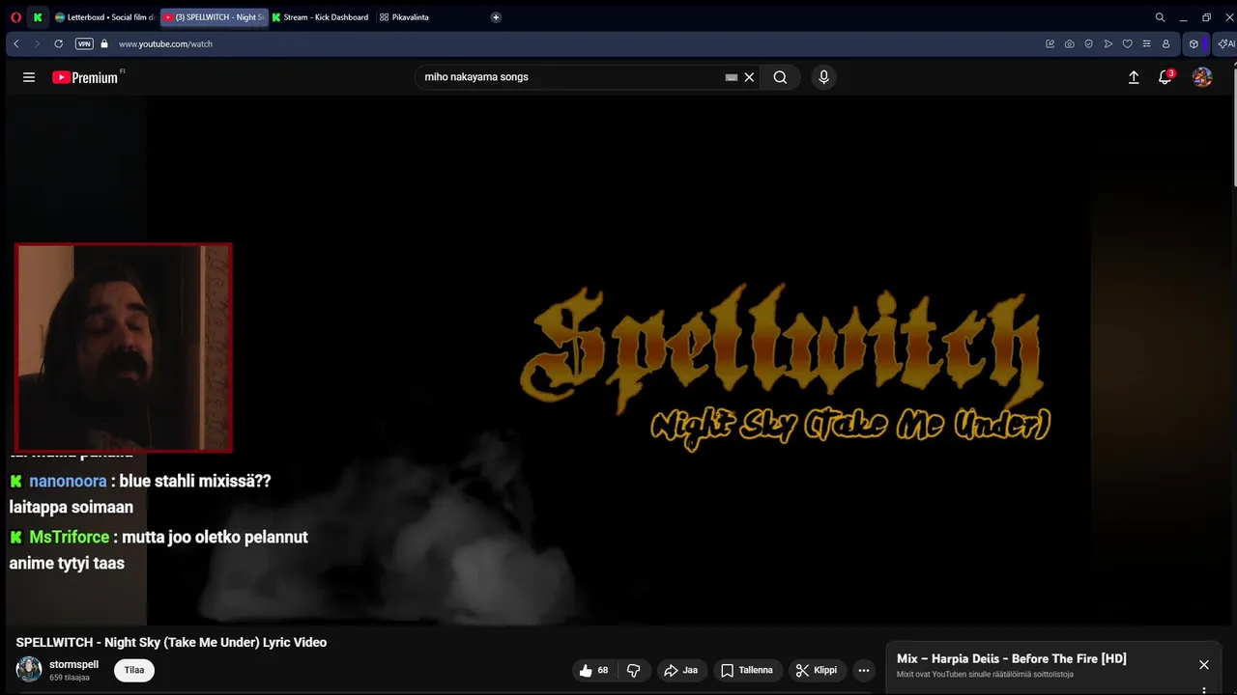Open the ad blocker shield icon
Screen dimensions: 1237x695
pyautogui.click(x=1088, y=43)
